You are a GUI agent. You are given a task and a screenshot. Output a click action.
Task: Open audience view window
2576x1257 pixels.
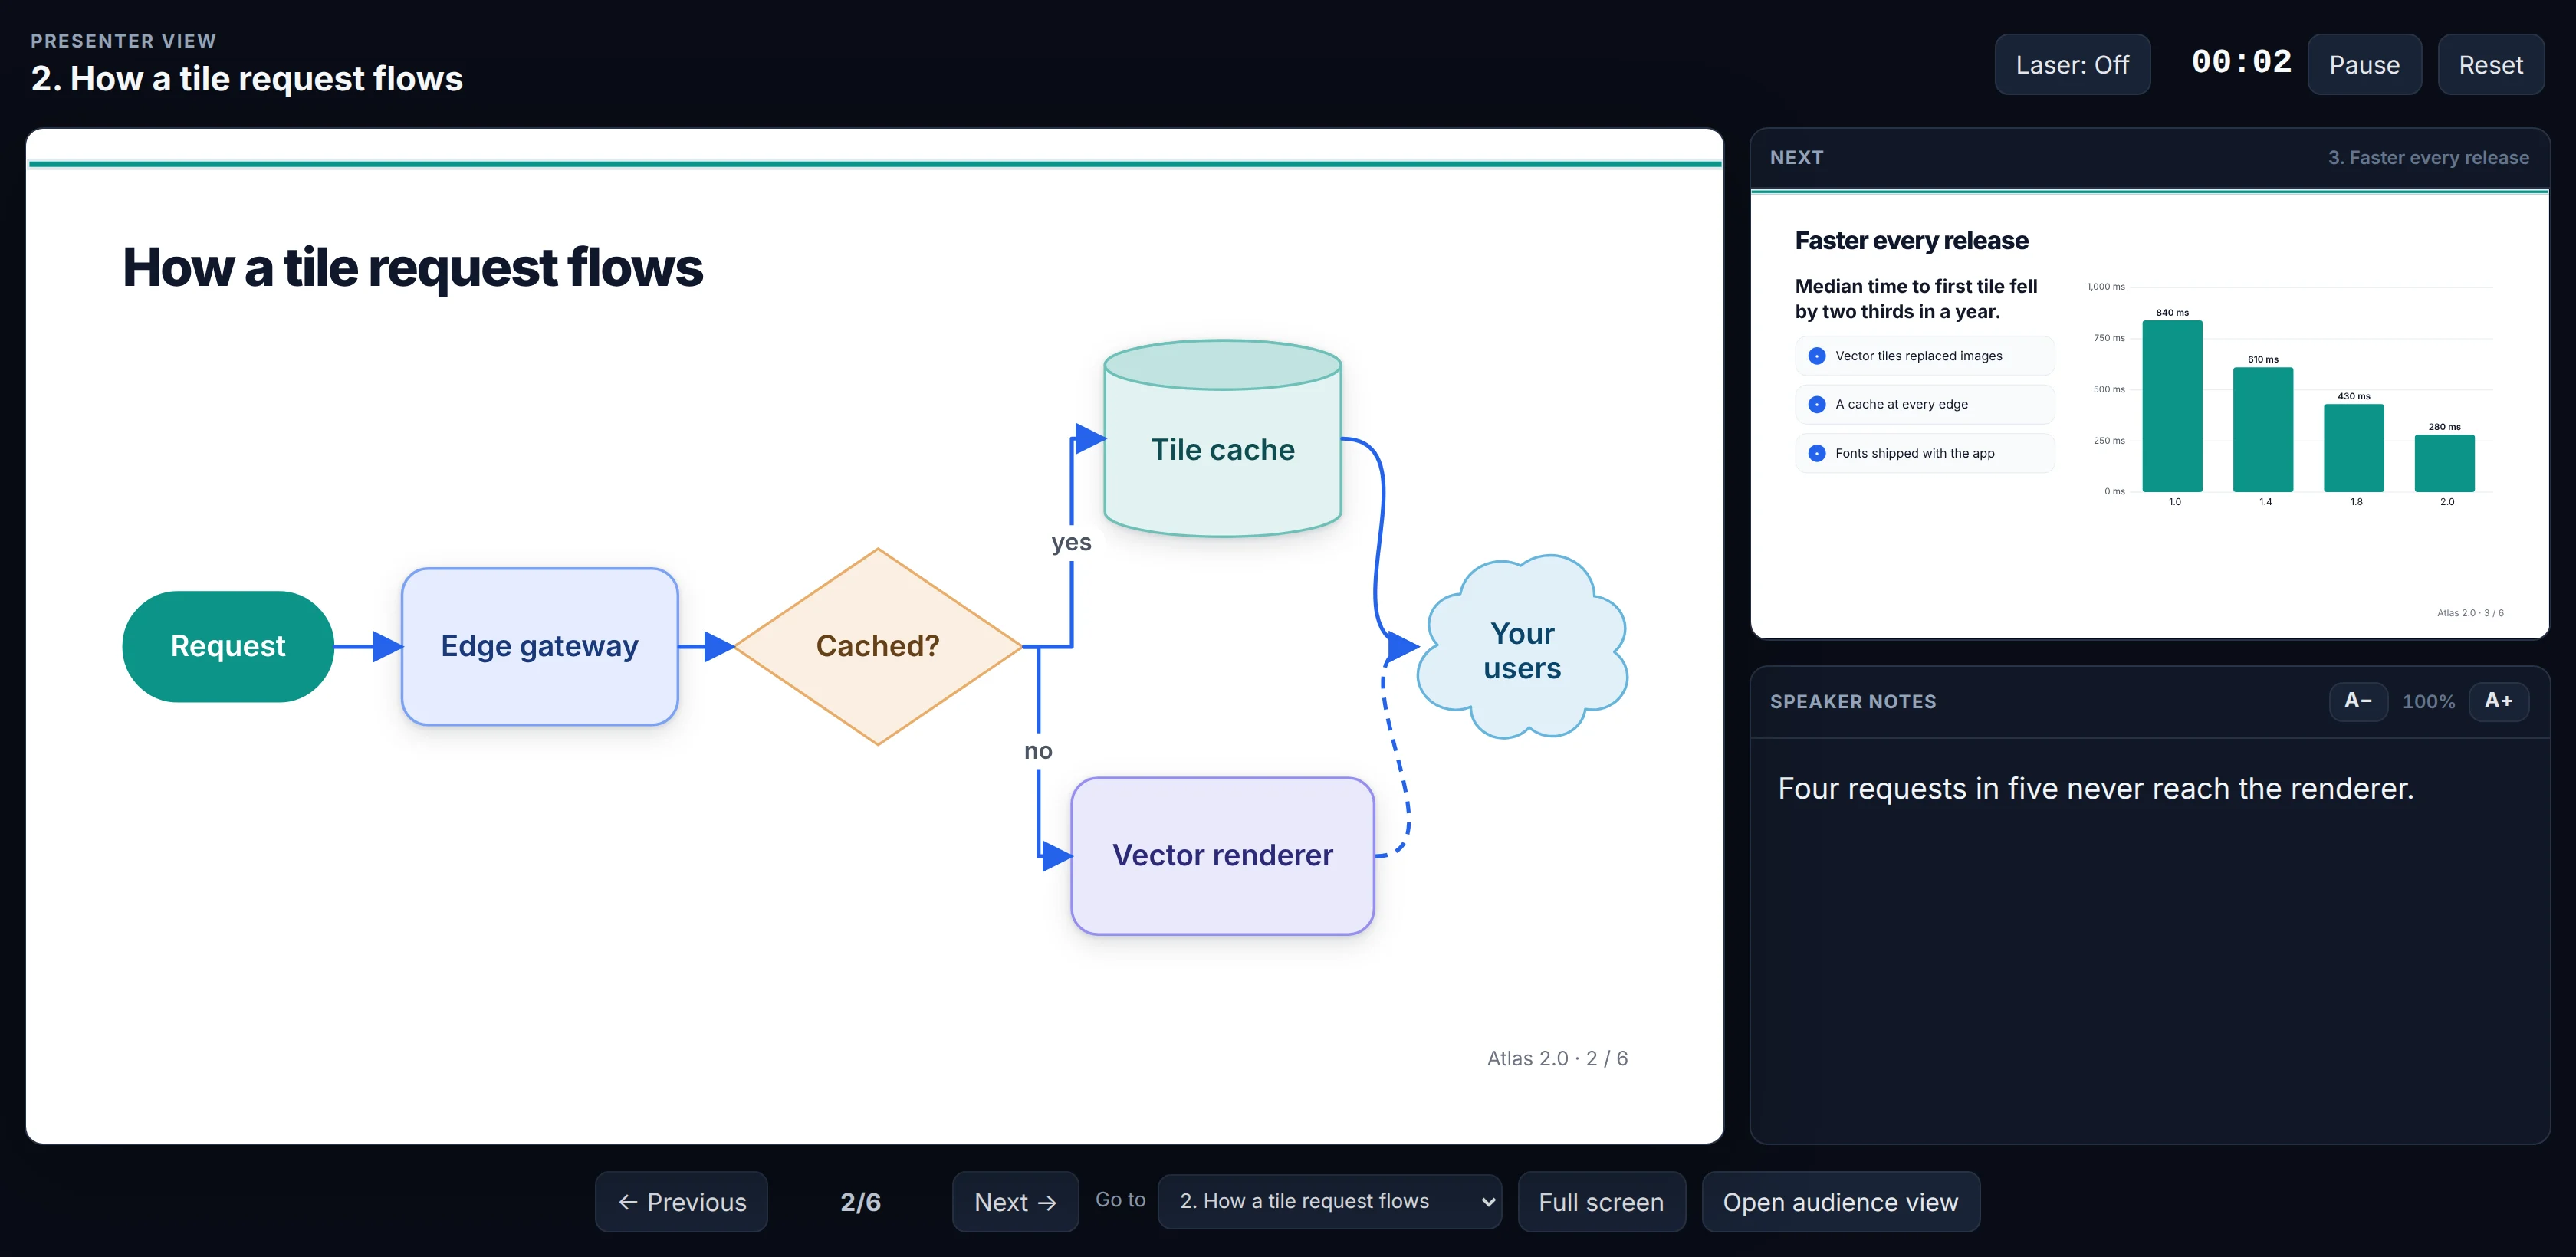point(1840,1202)
